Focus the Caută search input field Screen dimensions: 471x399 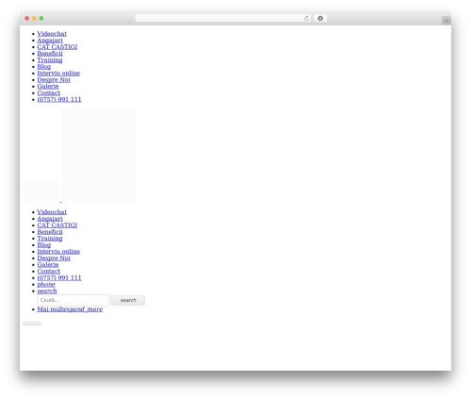[73, 300]
